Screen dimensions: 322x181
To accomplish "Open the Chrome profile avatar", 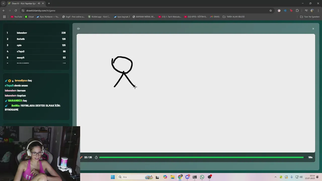I will point(312,11).
